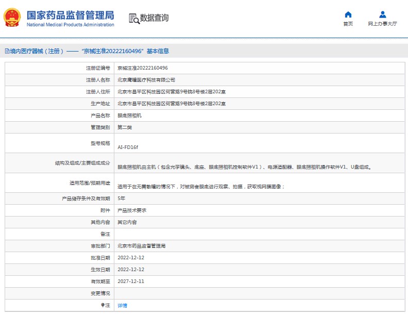Click 国家药品监督管理局 title text
This screenshot has width=408, height=315.
point(70,15)
